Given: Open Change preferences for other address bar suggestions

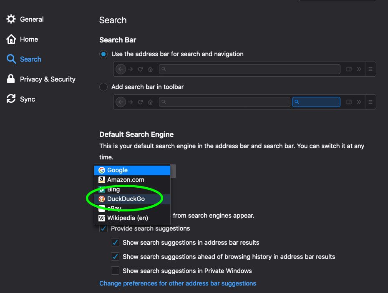Looking at the screenshot, I should tap(177, 283).
